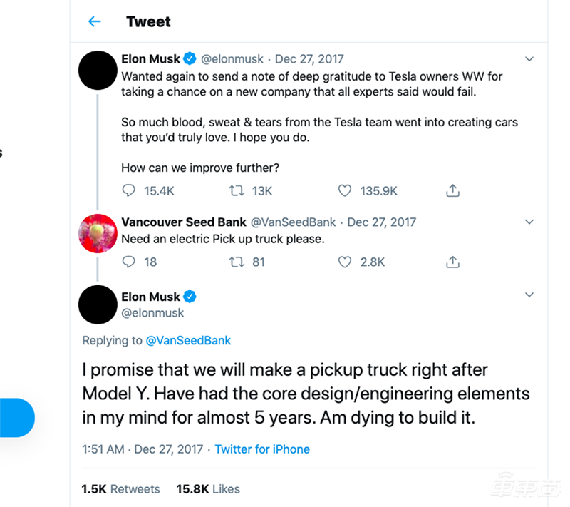Reply to Vancouver Seed Bank tweet
Screen dimensions: 570x507
pos(129,262)
